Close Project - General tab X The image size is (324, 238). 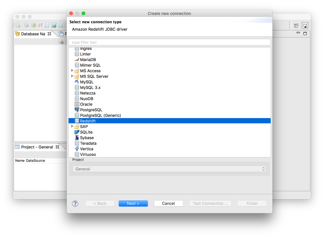[57, 147]
